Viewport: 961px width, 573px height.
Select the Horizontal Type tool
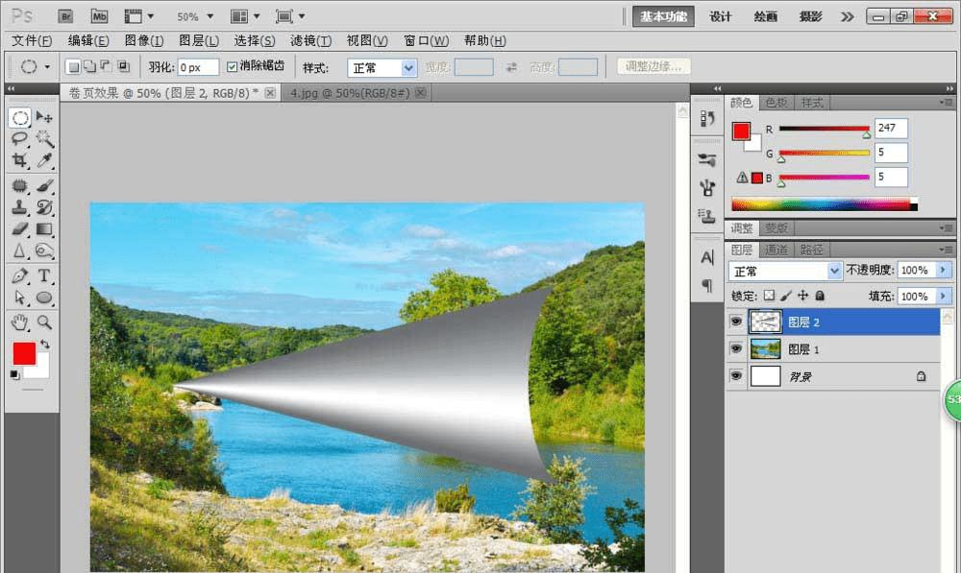44,276
